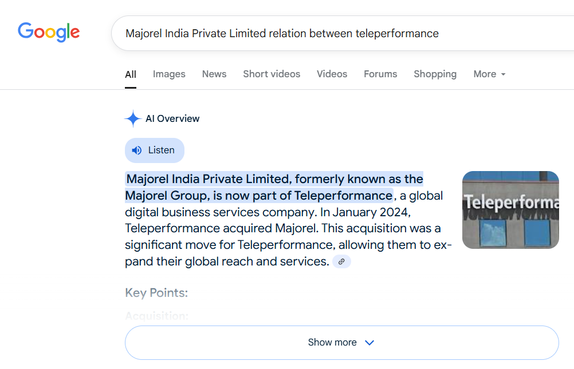Screen dimensions: 574x369
Task: Open the News tab
Action: (214, 74)
